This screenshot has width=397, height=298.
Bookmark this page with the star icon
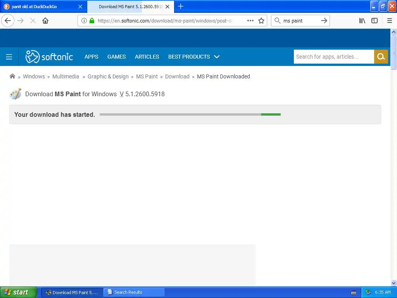[x=261, y=21]
